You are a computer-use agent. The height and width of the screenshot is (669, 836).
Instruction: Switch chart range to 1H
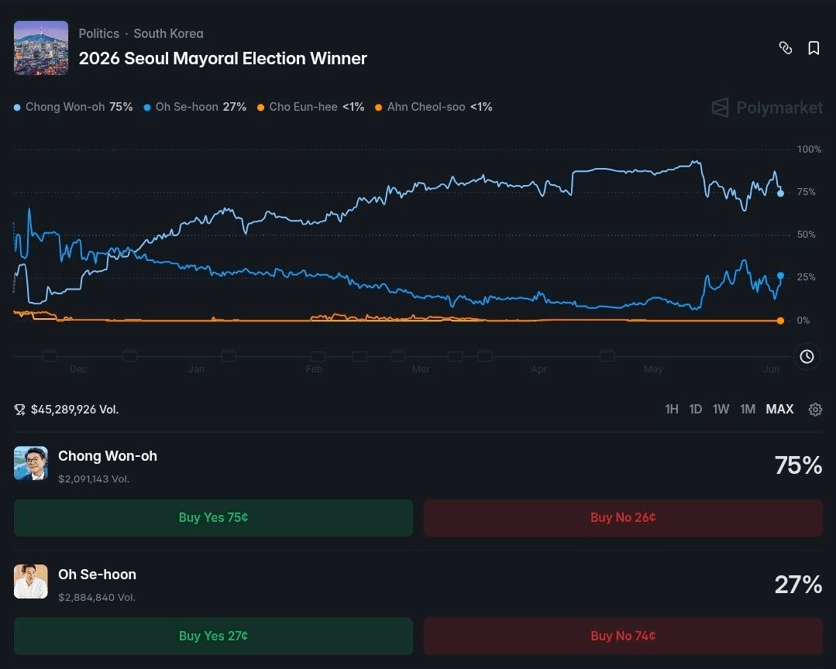[x=672, y=409]
